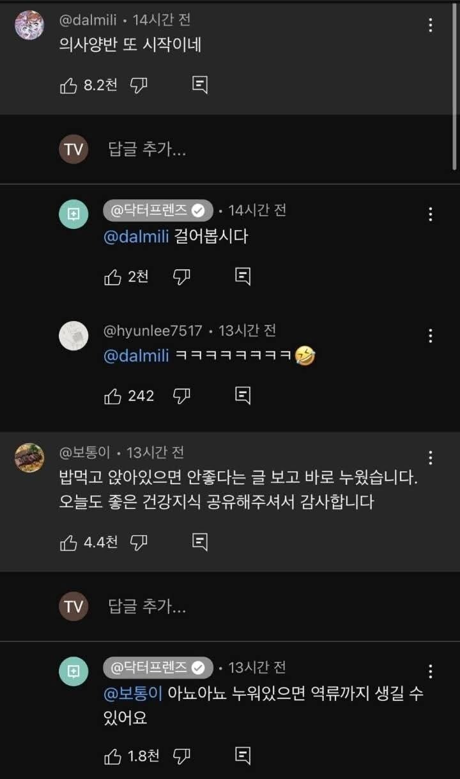Like the @dalmili comment with 8.2천 likes
This screenshot has width=460, height=779.
(68, 86)
